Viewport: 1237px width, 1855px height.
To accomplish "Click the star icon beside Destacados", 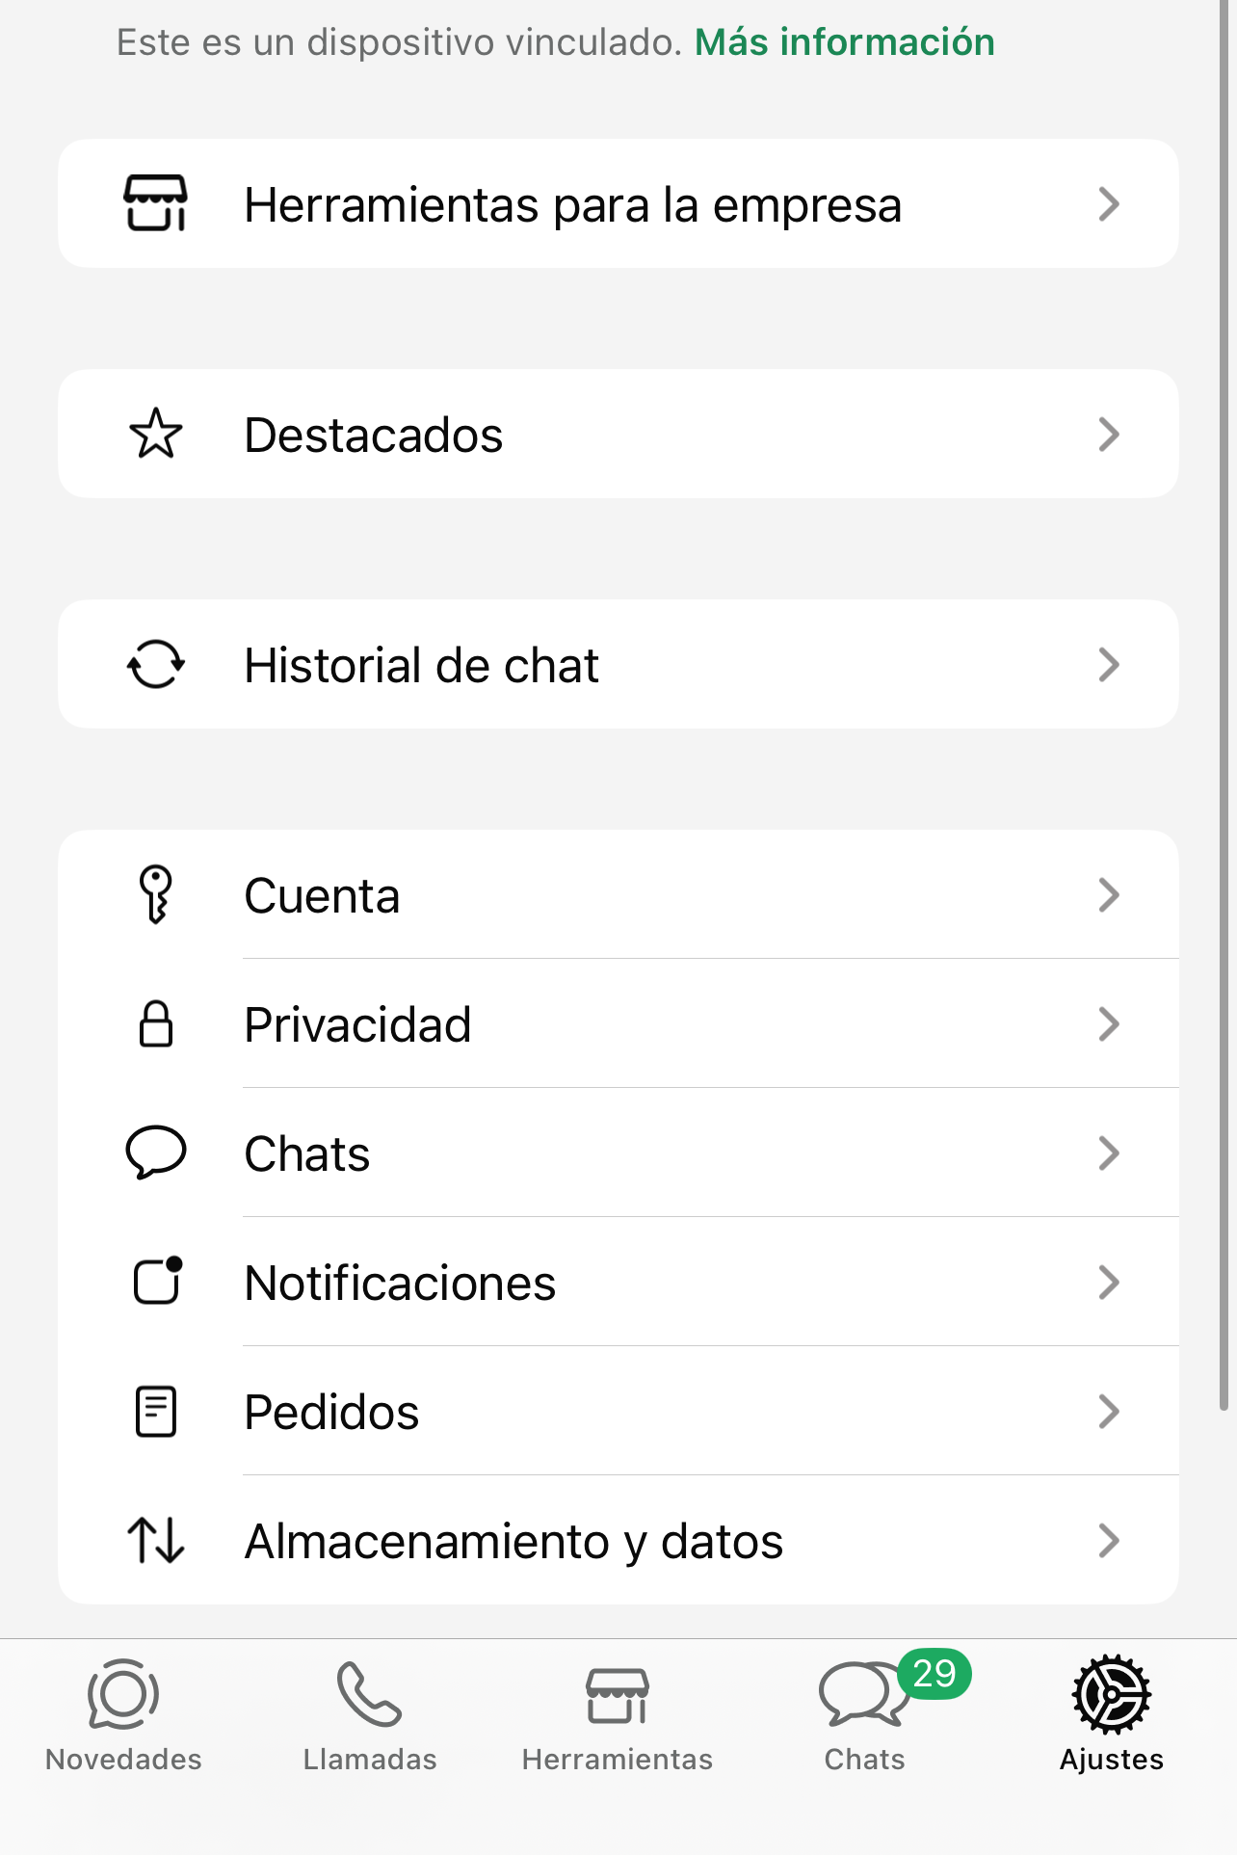I will coord(155,434).
